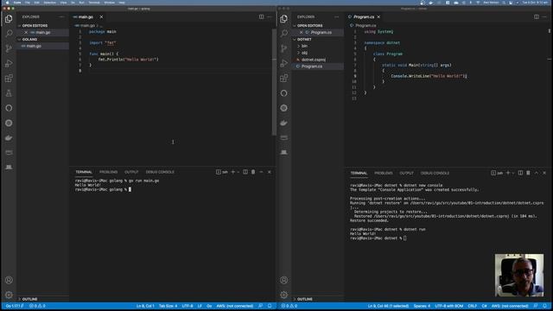Open the Apple menu
The height and width of the screenshot is (311, 553).
click(x=7, y=3)
